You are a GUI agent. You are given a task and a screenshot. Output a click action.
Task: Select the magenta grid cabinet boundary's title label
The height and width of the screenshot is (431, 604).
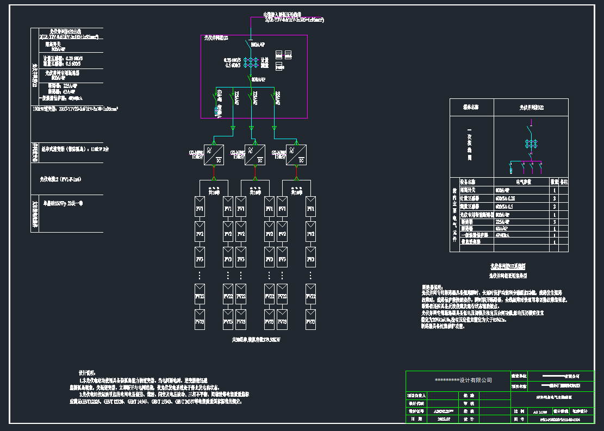point(216,38)
